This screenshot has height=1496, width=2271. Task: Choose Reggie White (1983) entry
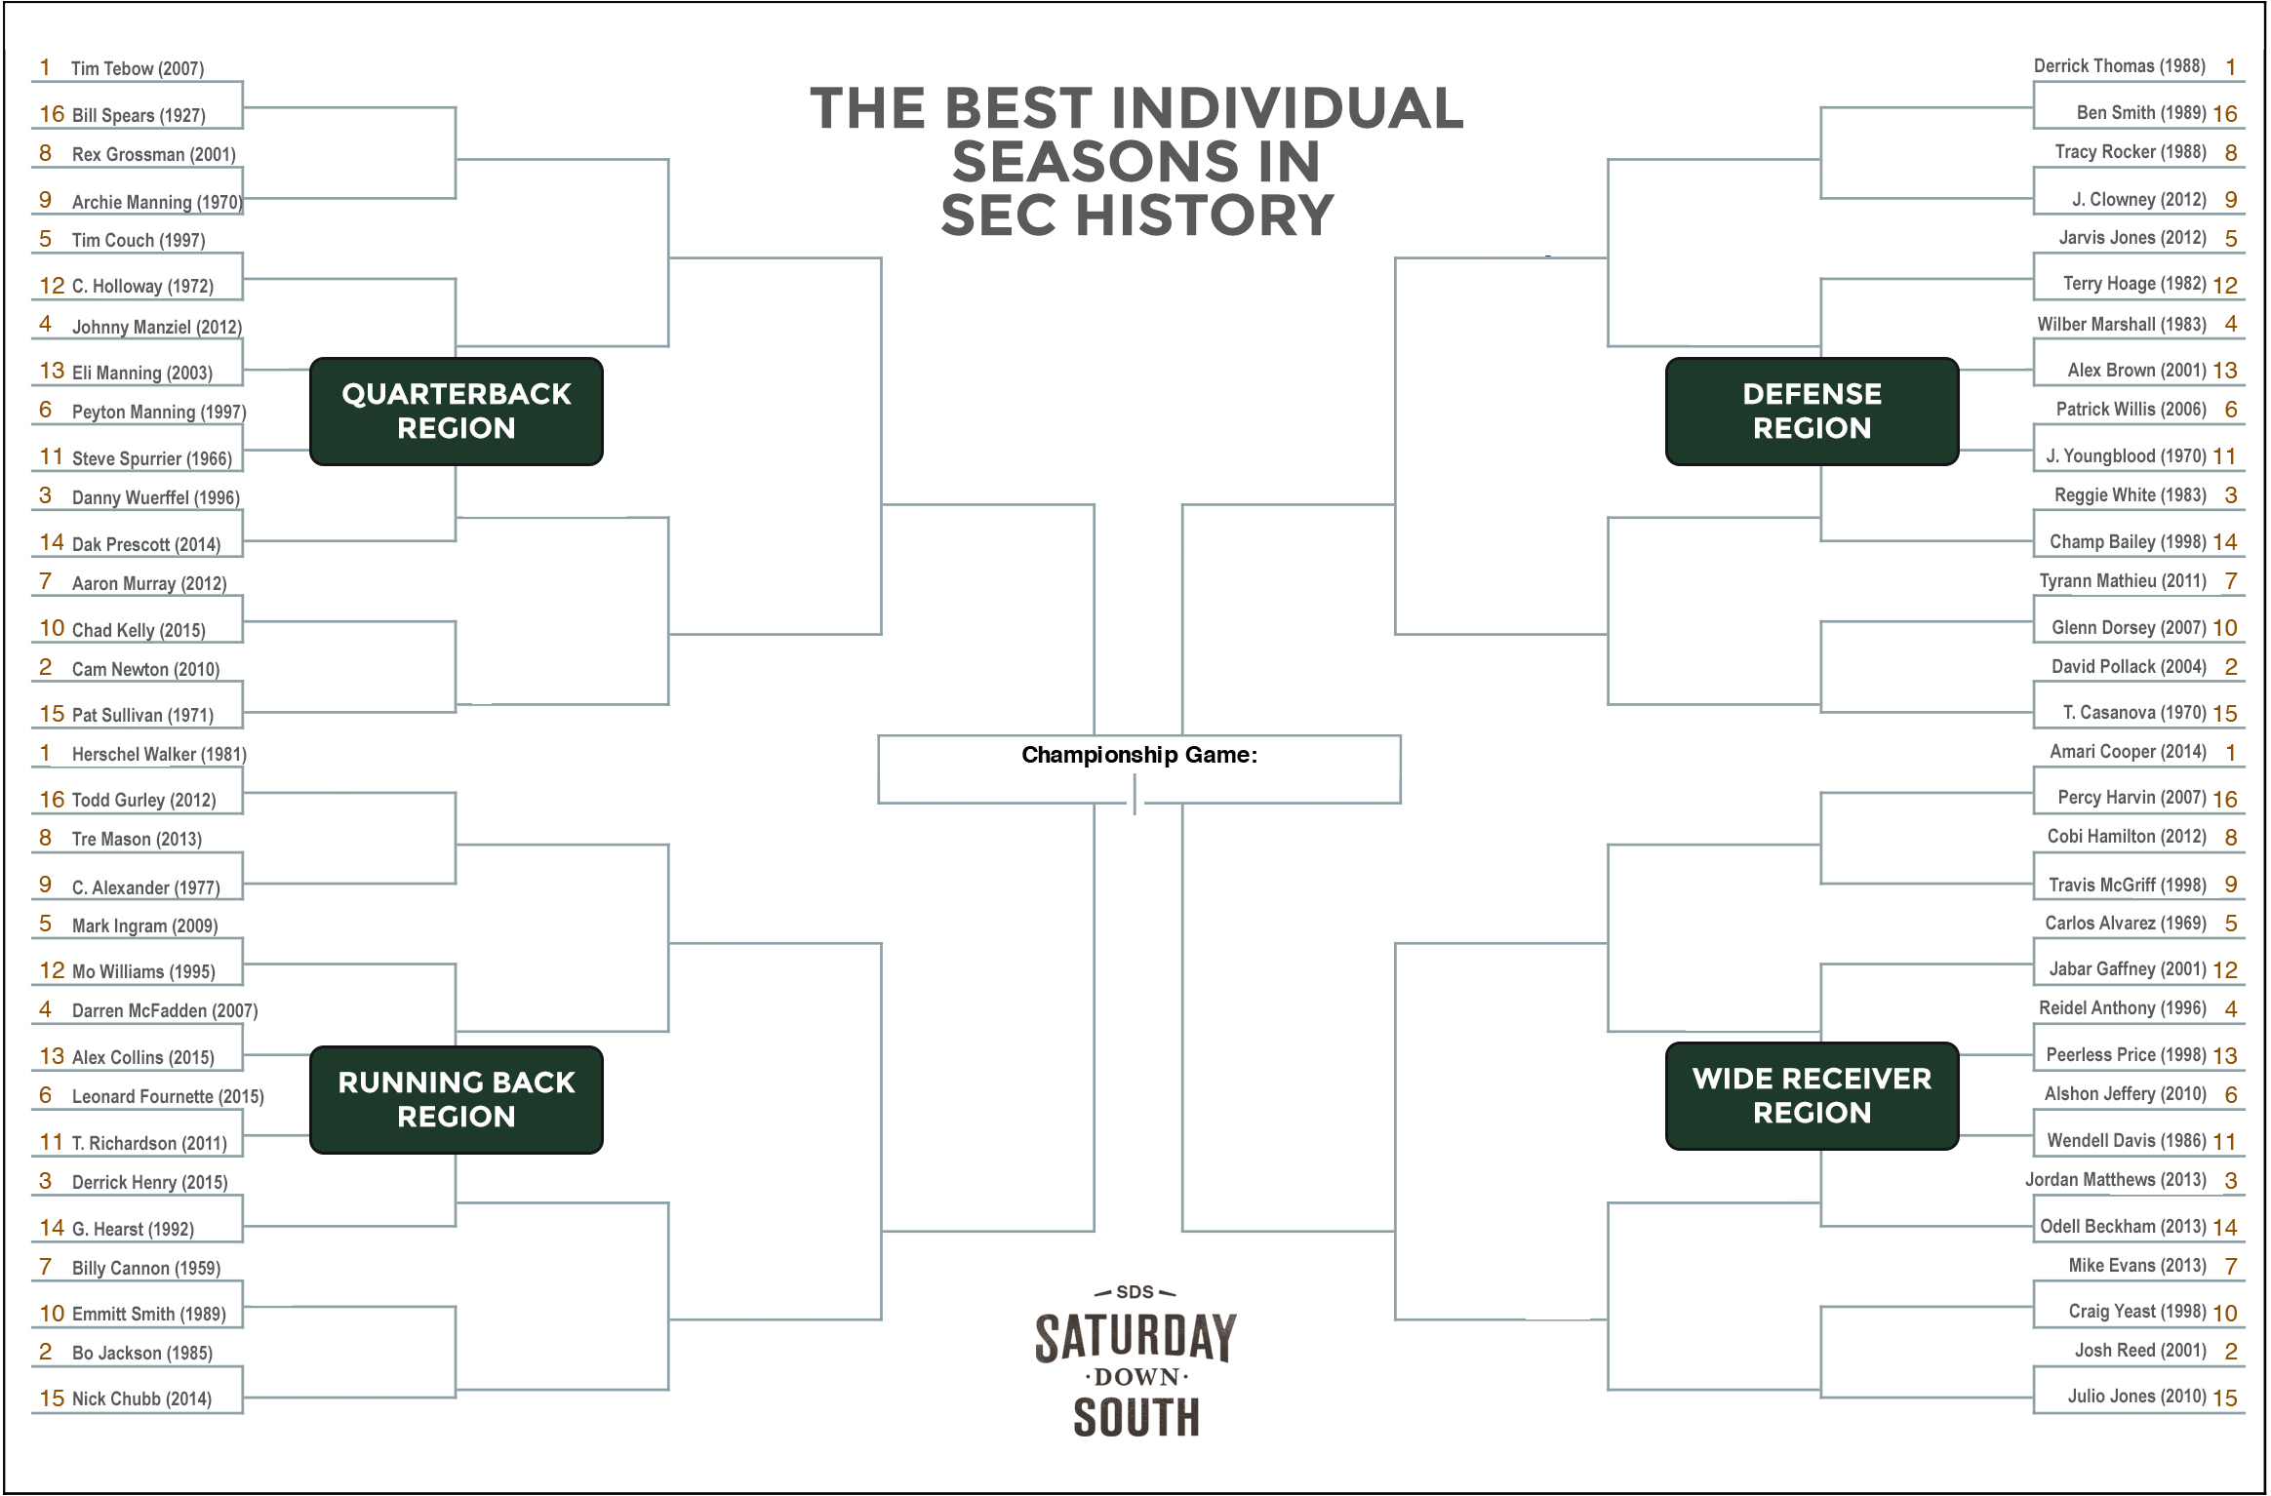point(2130,494)
